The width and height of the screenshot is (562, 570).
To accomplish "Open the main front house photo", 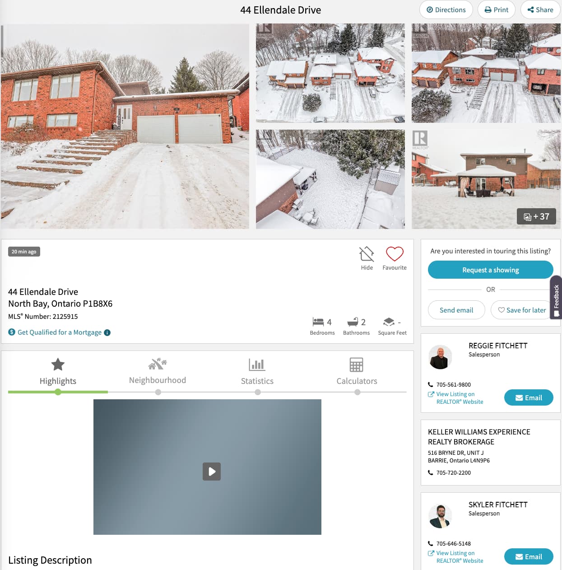I will pyautogui.click(x=125, y=126).
